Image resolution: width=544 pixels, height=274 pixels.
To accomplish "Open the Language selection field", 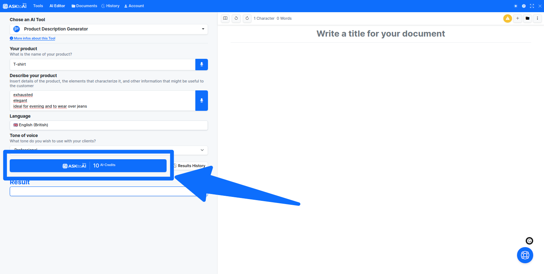I will click(x=109, y=125).
